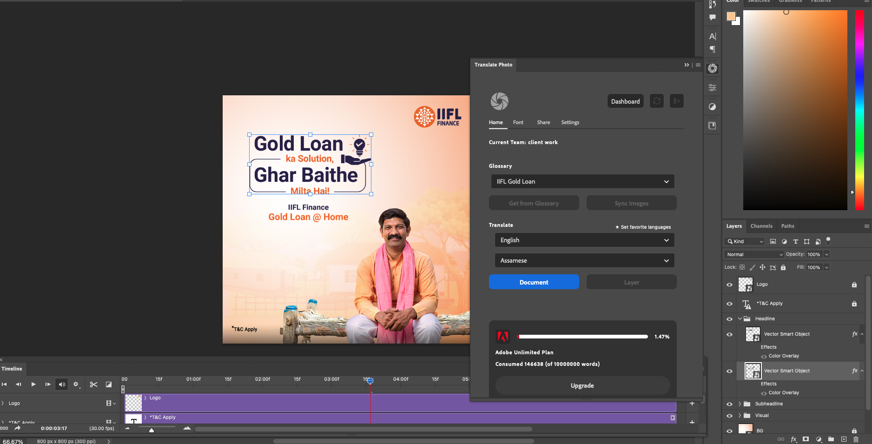Switch to the Paths tab

pos(787,226)
